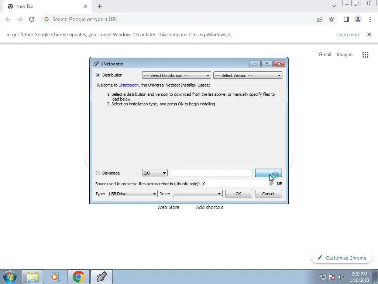378x284 pixels.
Task: Close the Chrome window
Action: click(x=369, y=3)
